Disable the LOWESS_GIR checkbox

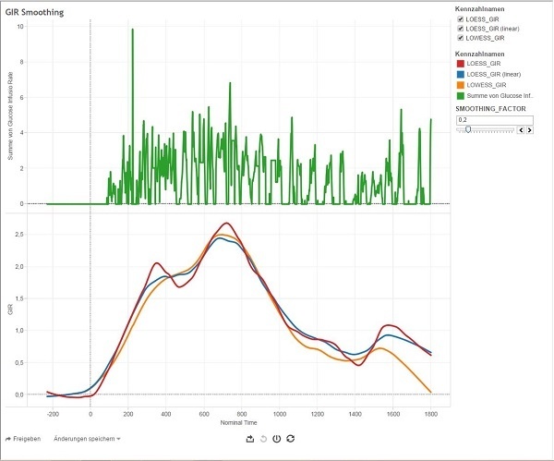click(461, 38)
